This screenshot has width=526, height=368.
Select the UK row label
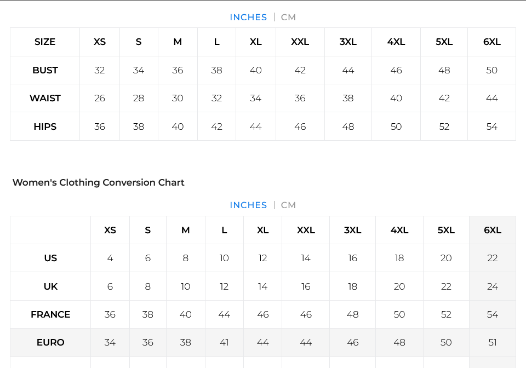(x=50, y=286)
